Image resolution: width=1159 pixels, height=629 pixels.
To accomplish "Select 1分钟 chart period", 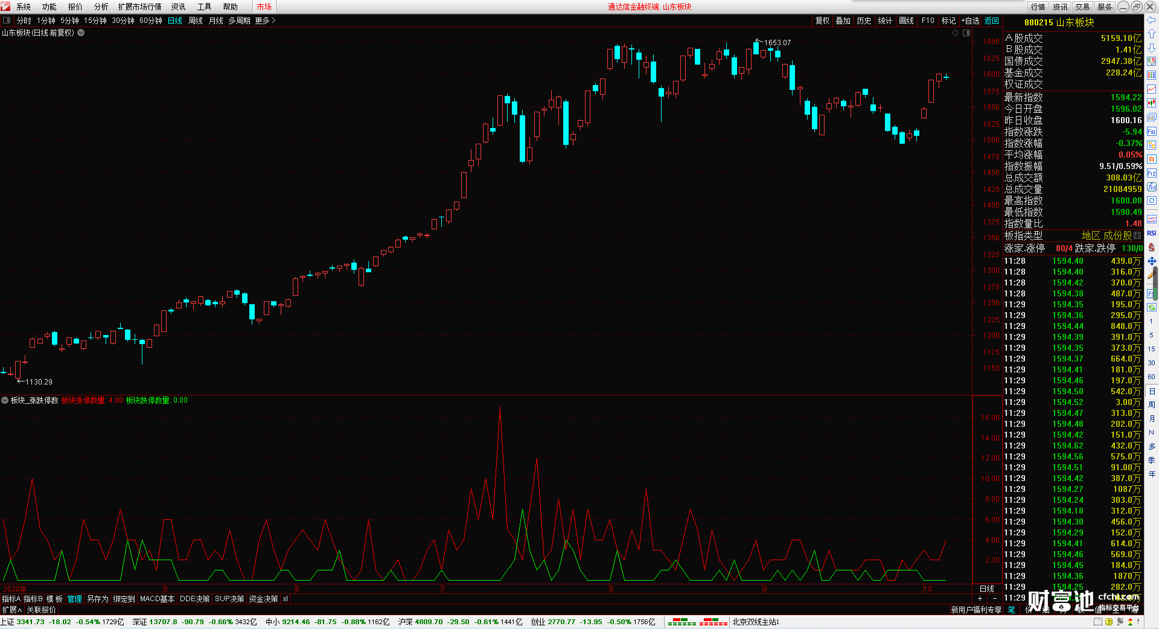I will [x=46, y=21].
